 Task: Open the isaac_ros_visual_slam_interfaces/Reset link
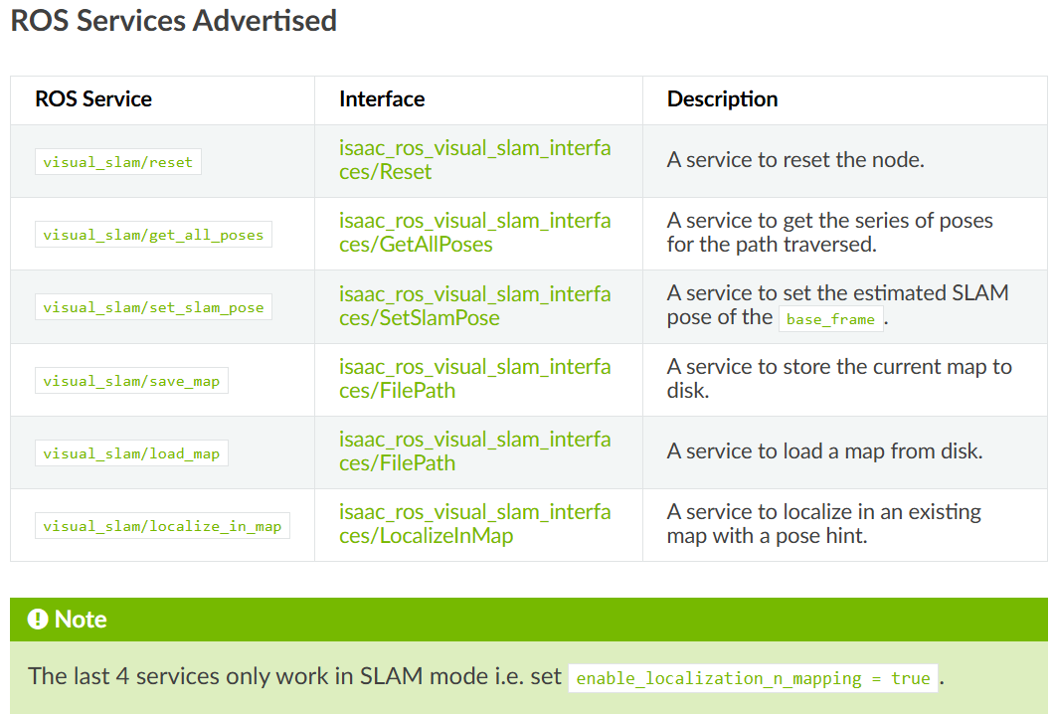pos(474,160)
